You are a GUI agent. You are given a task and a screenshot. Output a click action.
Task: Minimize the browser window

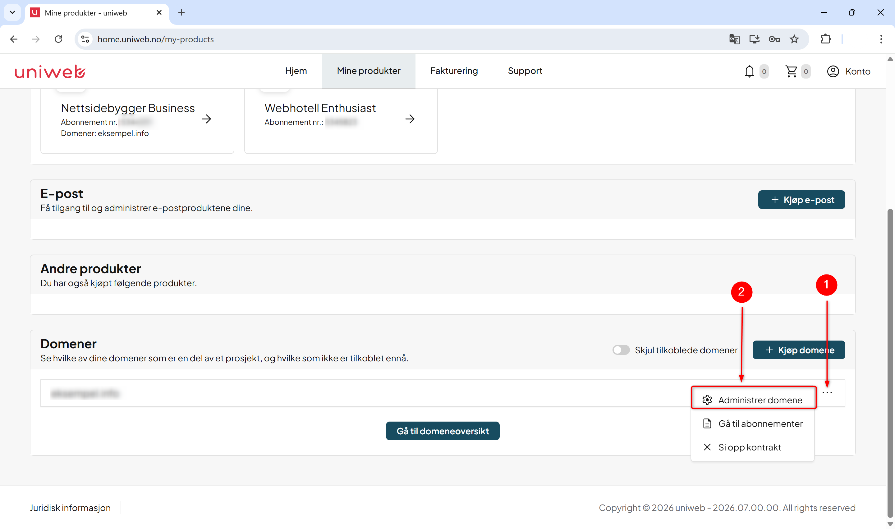(x=824, y=13)
